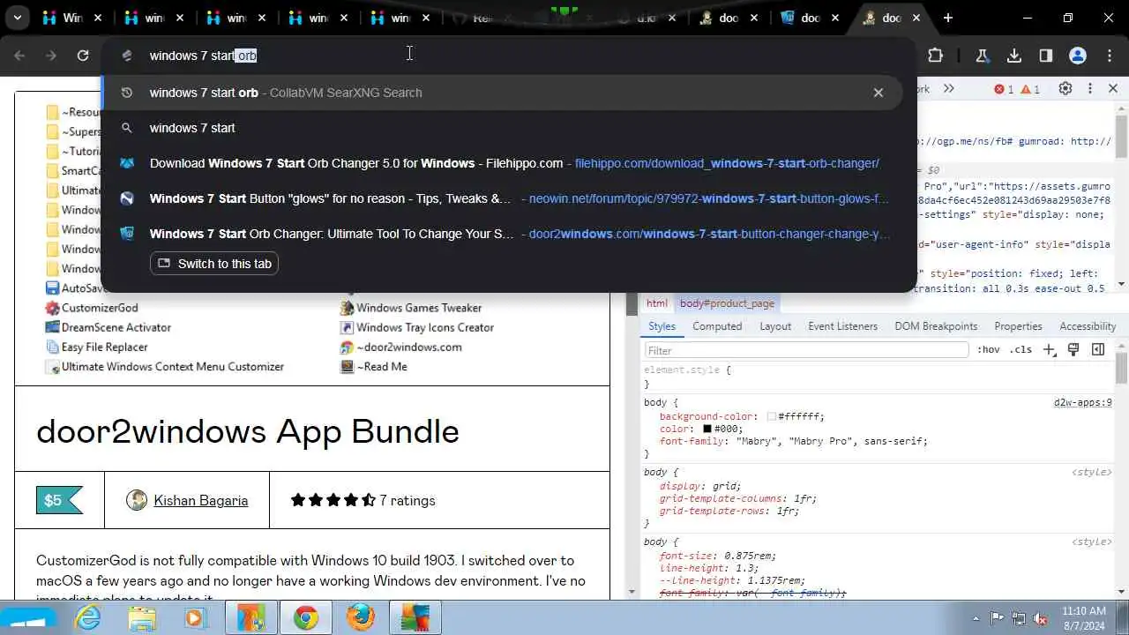This screenshot has height=635, width=1129.
Task: Click the muted volume tray icon
Action: click(1040, 618)
